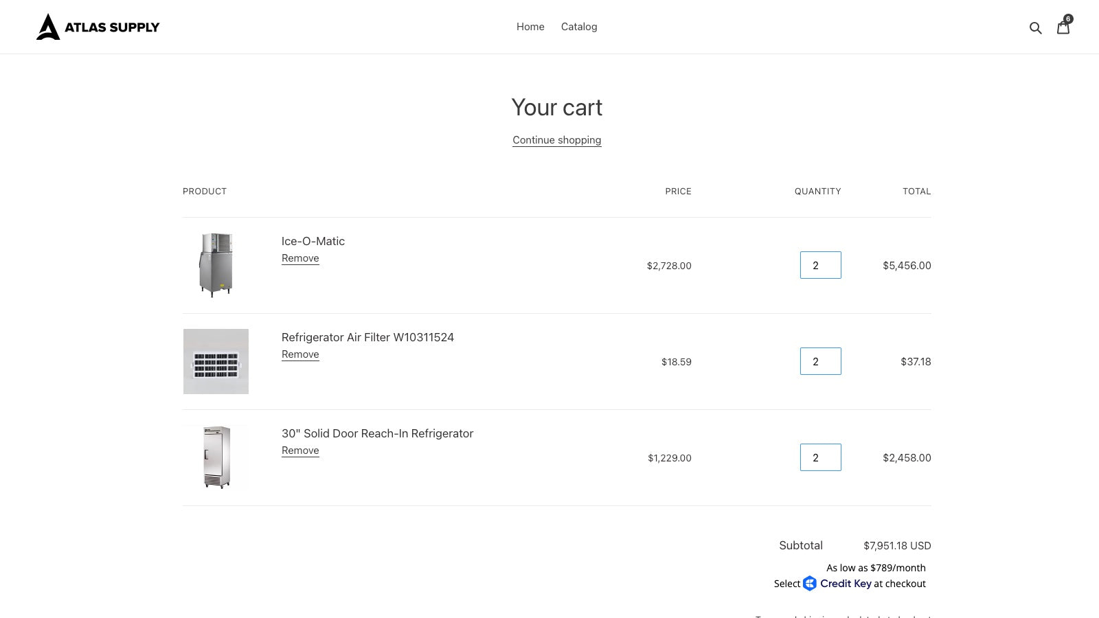1099x618 pixels.
Task: Open the search icon in header
Action: pos(1035,27)
